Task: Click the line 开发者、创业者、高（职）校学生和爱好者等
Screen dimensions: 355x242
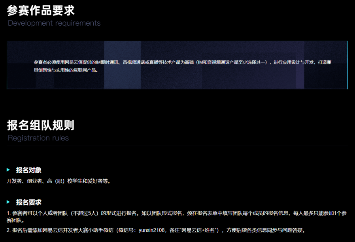Action: (59, 181)
